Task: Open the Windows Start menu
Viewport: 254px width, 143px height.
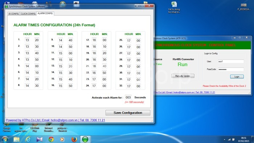Action: [x=5, y=139]
